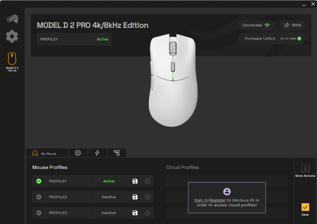Screen dimensions: 317x224
Task: Save PROFILE3 using its disk icon
Action: (135, 213)
